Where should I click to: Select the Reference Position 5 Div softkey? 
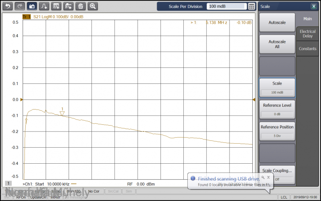click(277, 131)
